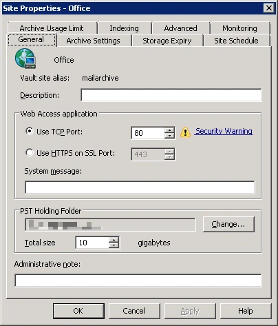The width and height of the screenshot is (278, 326).
Task: Click the Office vault site globe icon
Action: [25, 59]
